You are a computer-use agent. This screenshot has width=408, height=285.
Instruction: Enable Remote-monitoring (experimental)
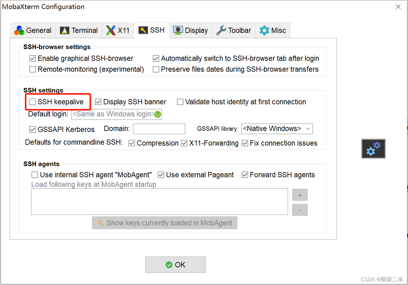[x=33, y=69]
